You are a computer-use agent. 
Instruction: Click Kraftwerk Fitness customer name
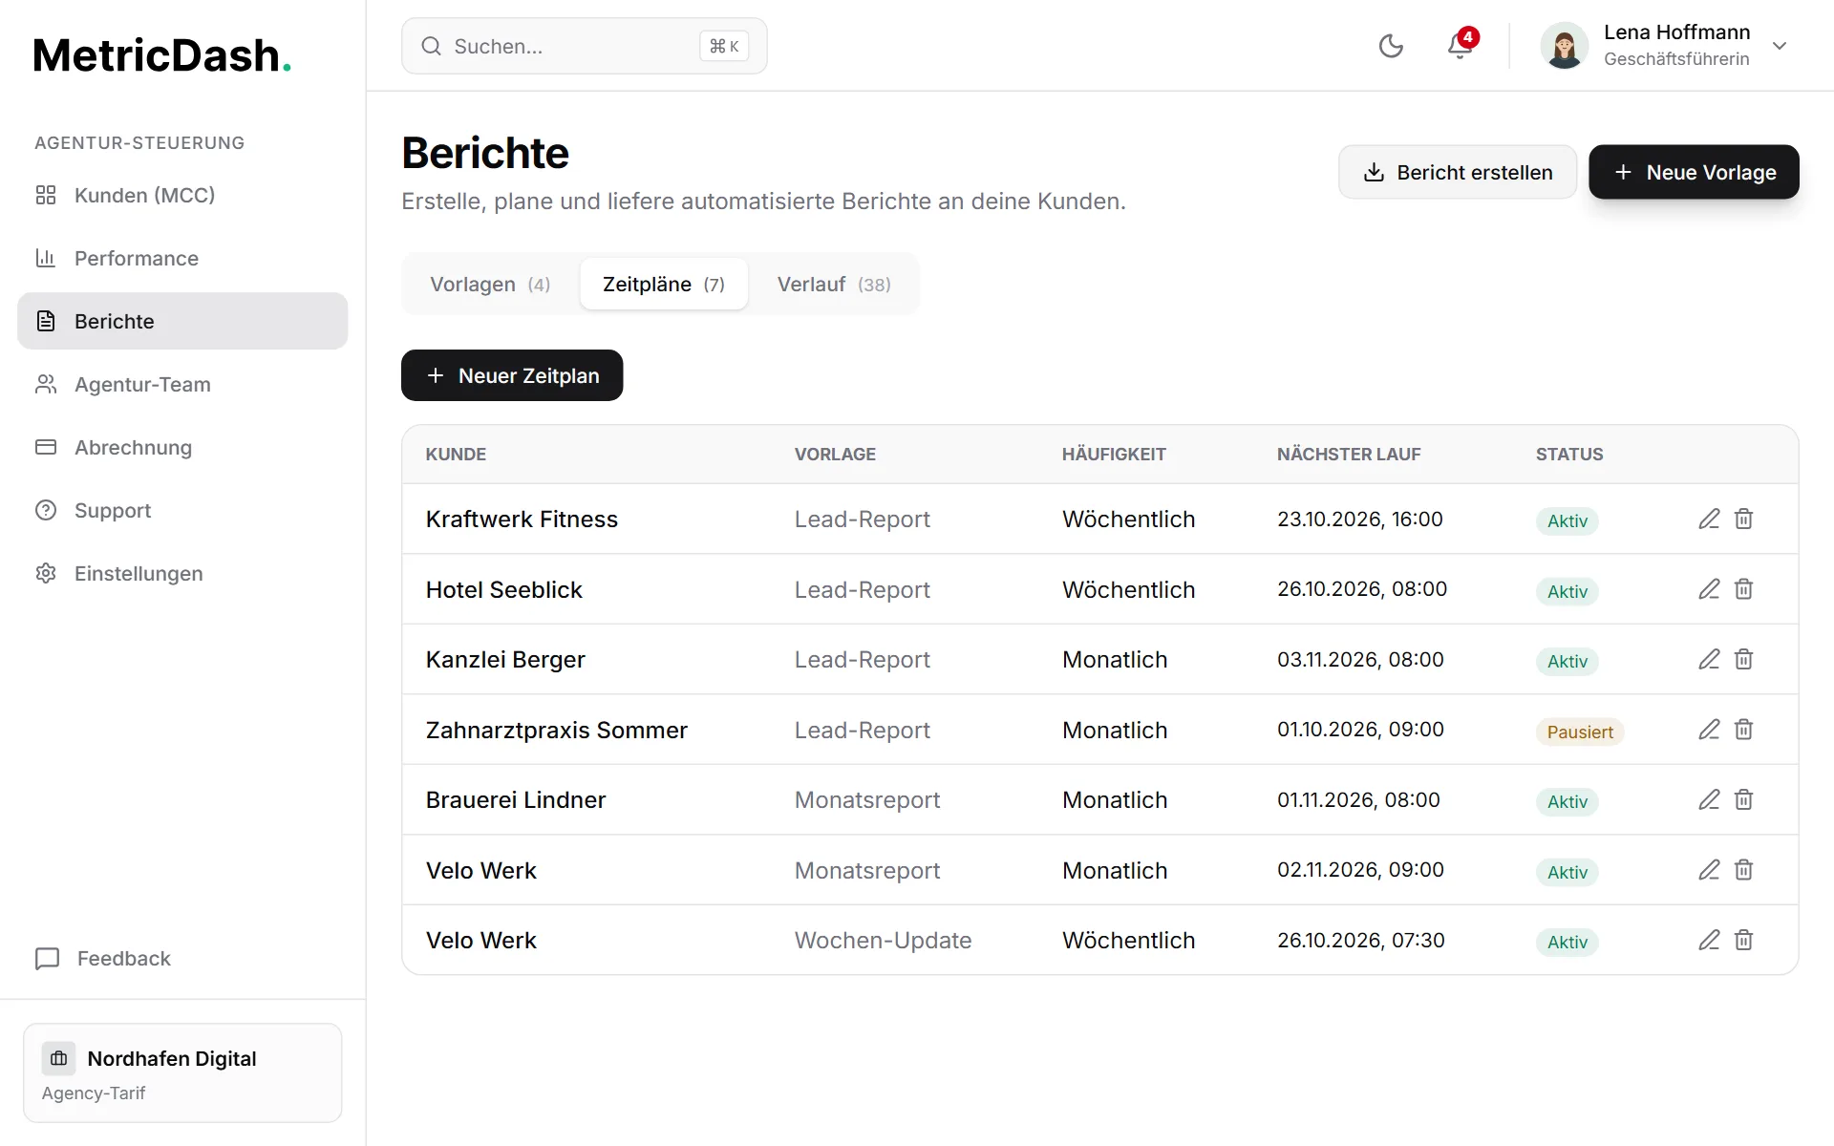point(522,519)
